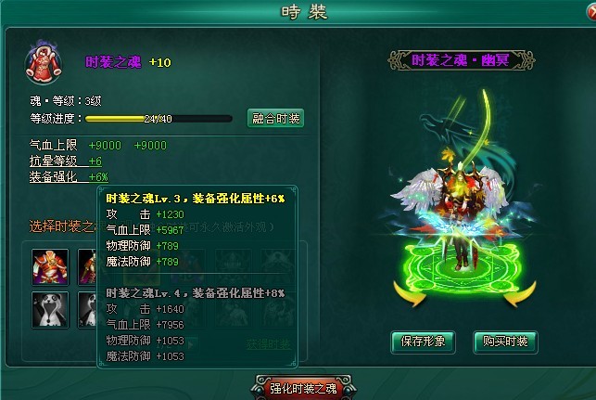Viewport: 596px width, 400px height.
Task: Open the underlined 装备强化 +6% stat
Action: [69, 177]
